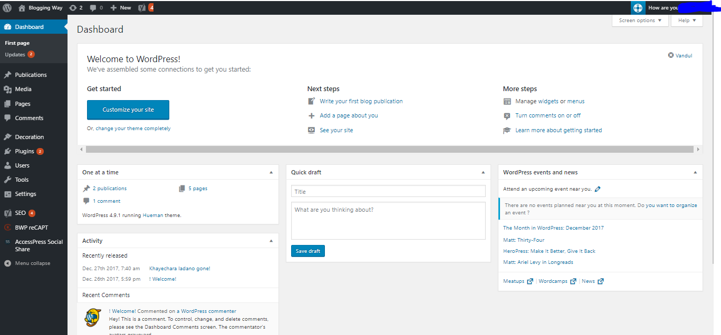This screenshot has width=721, height=335.
Task: Click the Welcome panel horizontal scrollbar
Action: [390, 150]
